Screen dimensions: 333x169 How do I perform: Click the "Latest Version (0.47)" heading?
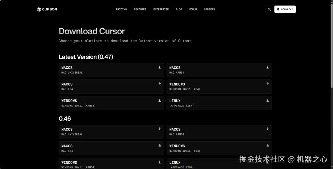[x=86, y=57]
